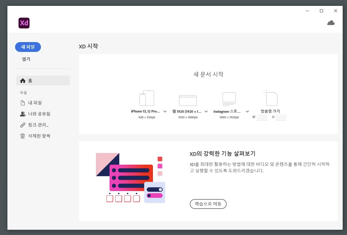The height and width of the screenshot is (235, 347).
Task: Select the 홈 sidebar item
Action: 43,81
